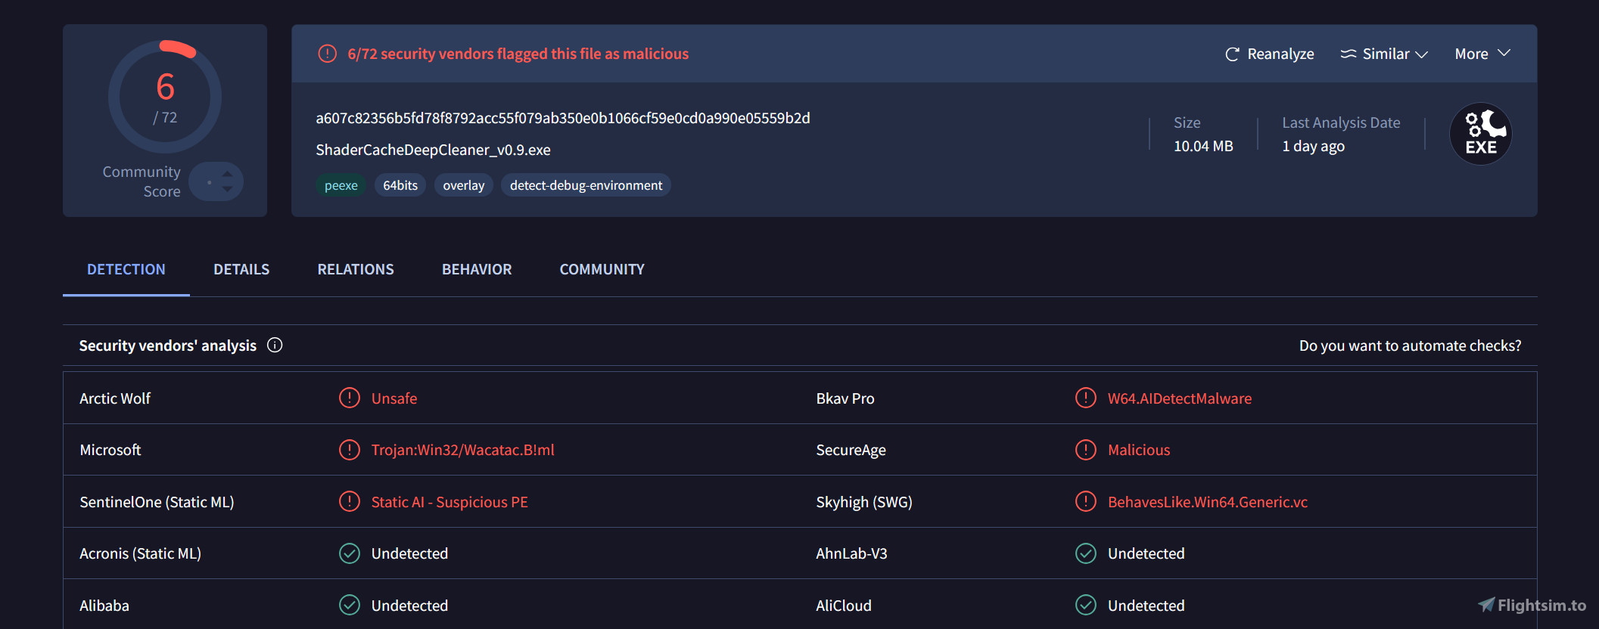Upvote the community score with up arrow

click(x=227, y=175)
